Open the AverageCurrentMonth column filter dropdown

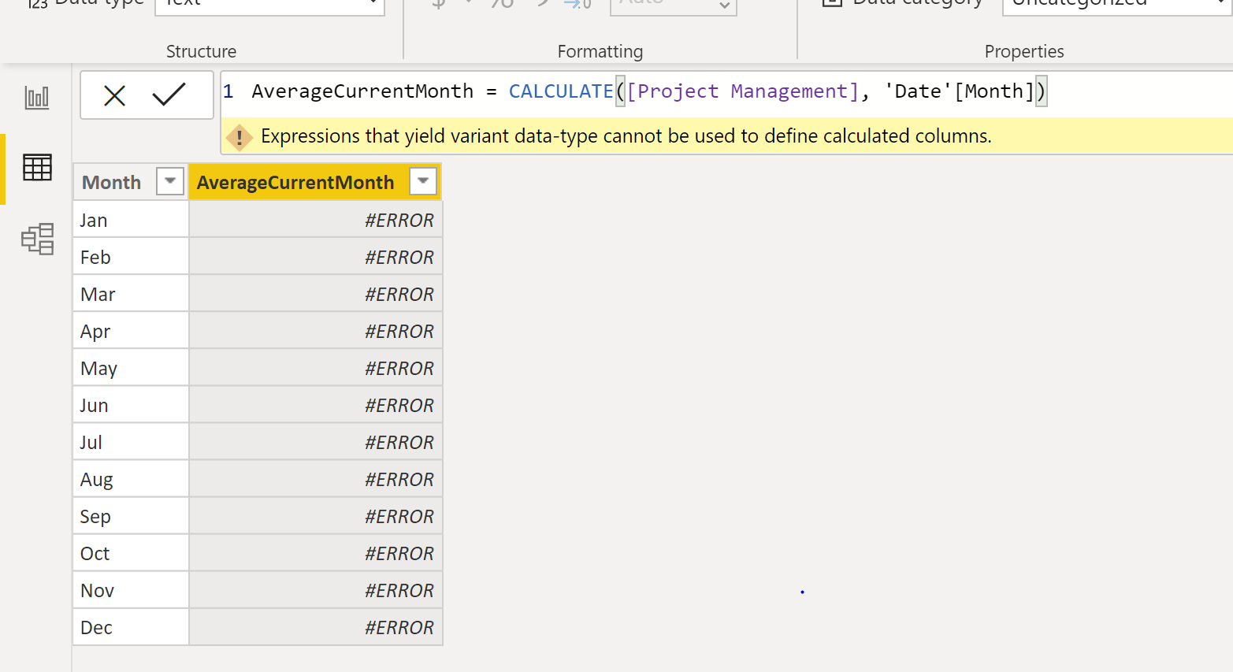tap(423, 181)
